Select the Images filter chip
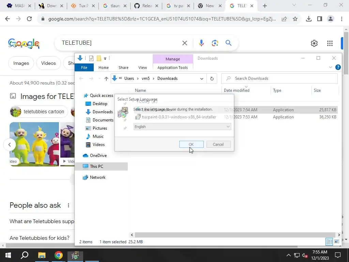349x262 pixels. pos(21,63)
